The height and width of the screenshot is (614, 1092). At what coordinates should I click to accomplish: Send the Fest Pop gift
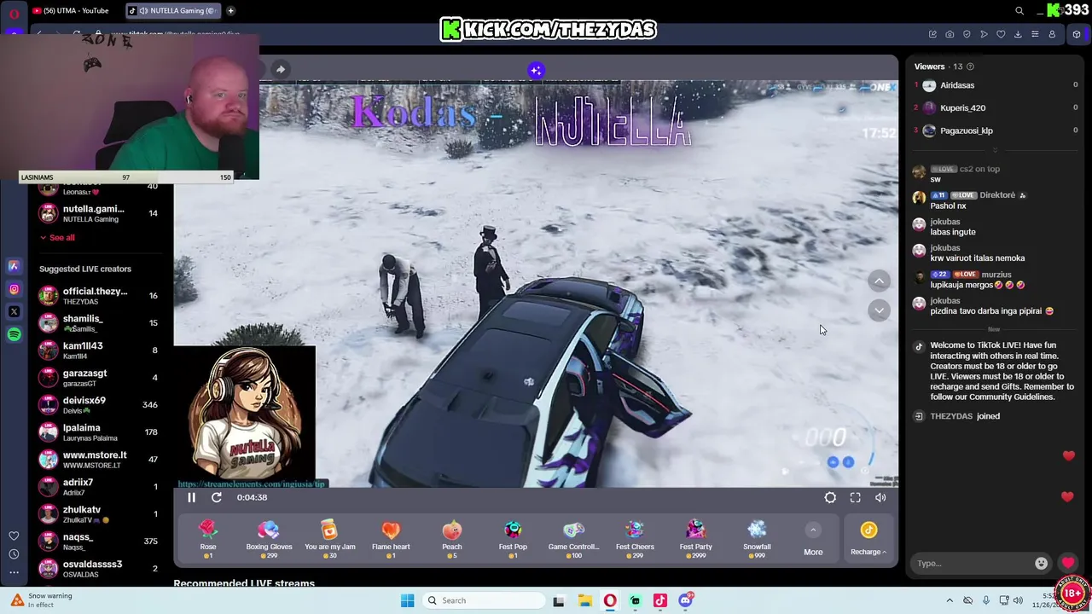click(513, 539)
